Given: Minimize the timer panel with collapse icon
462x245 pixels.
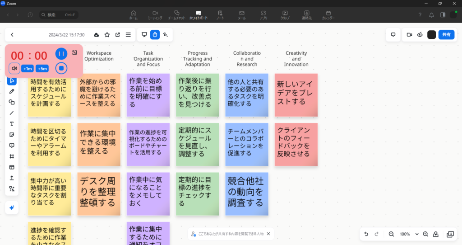Looking at the screenshot, I should 74,52.
